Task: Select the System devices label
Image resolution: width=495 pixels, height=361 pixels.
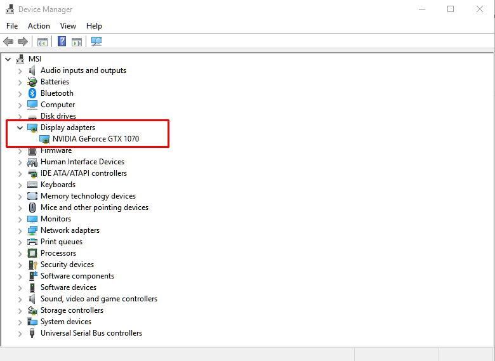Action: 66,322
